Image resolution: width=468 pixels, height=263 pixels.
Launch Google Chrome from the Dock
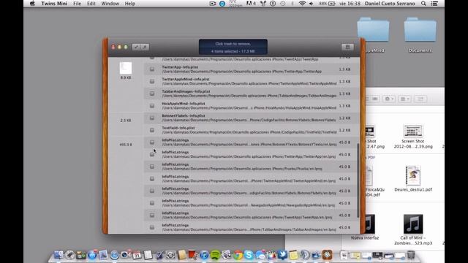tap(238, 255)
